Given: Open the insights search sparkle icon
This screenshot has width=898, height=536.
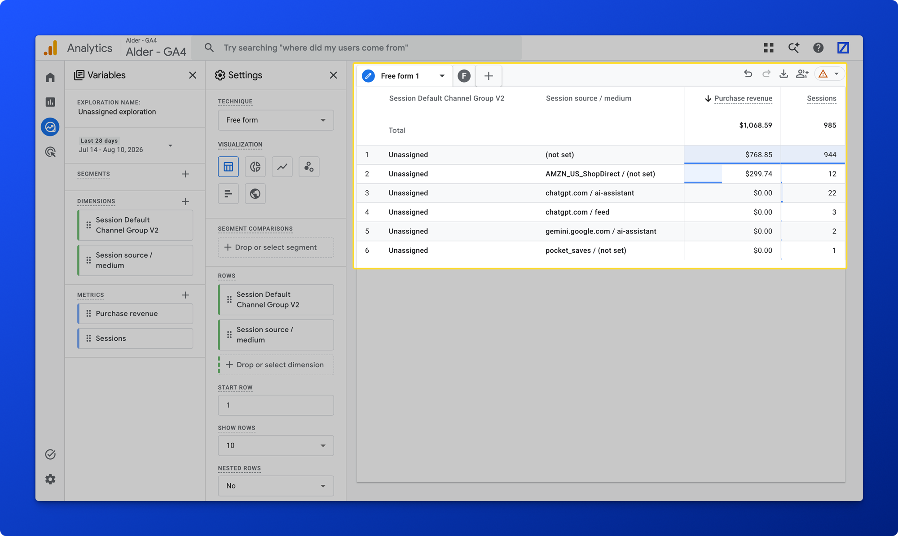Looking at the screenshot, I should coord(793,48).
